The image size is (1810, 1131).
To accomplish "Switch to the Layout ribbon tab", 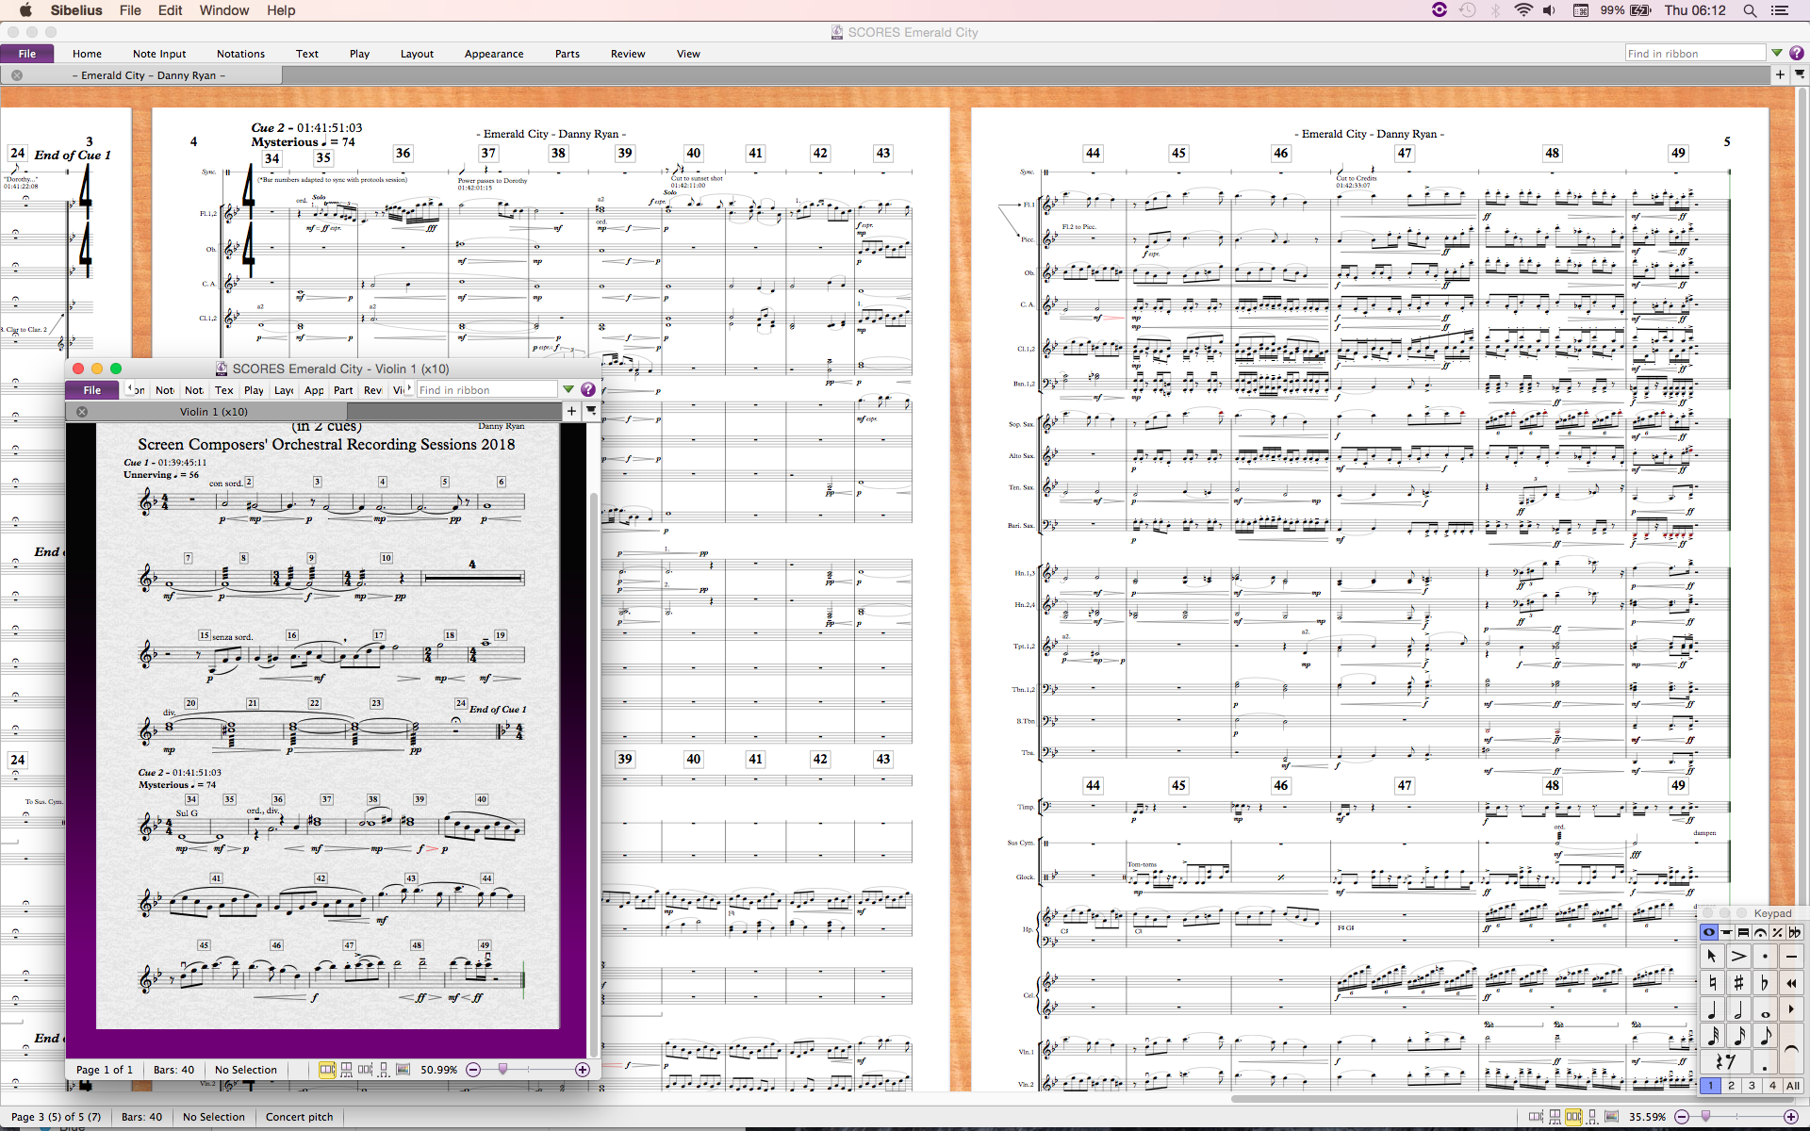I will coord(417,54).
